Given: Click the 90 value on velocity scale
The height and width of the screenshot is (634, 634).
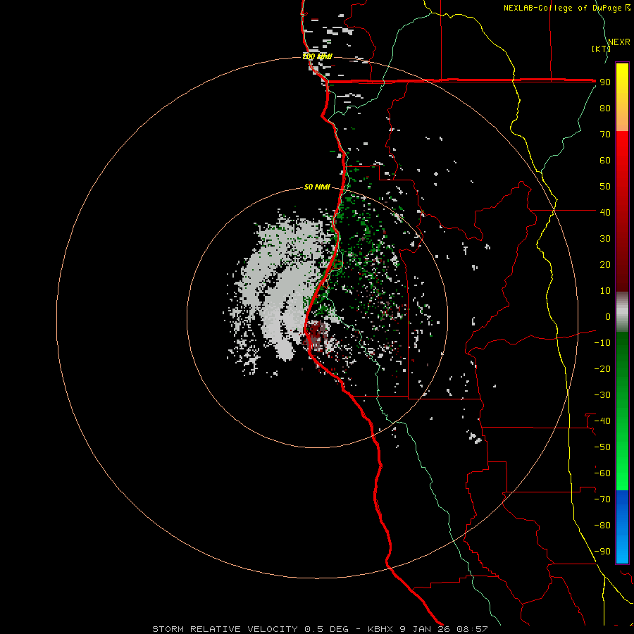Looking at the screenshot, I should pos(605,82).
